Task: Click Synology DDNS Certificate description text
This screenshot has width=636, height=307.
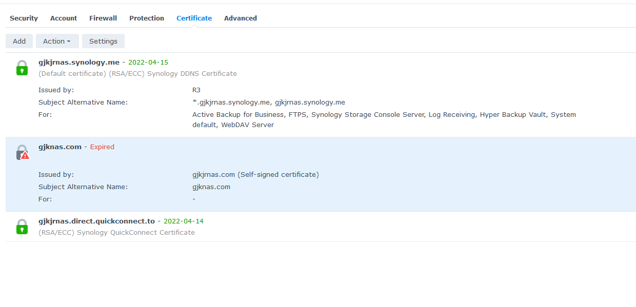Action: 137,73
